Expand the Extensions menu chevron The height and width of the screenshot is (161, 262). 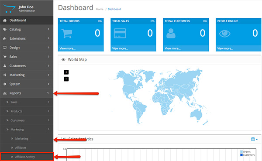pyautogui.click(x=48, y=38)
